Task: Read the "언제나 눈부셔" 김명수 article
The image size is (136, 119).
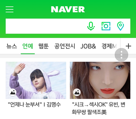Action: (x=34, y=105)
